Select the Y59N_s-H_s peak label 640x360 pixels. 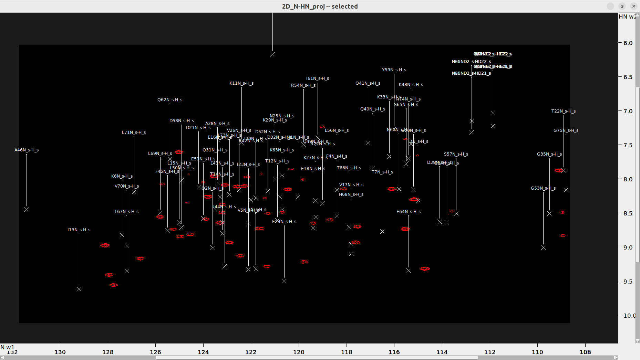click(x=393, y=70)
